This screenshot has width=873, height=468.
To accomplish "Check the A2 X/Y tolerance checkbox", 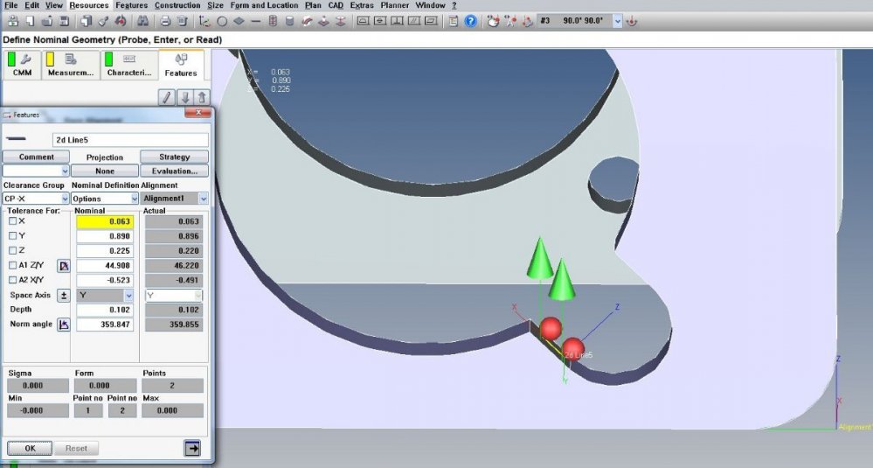I will pos(12,280).
